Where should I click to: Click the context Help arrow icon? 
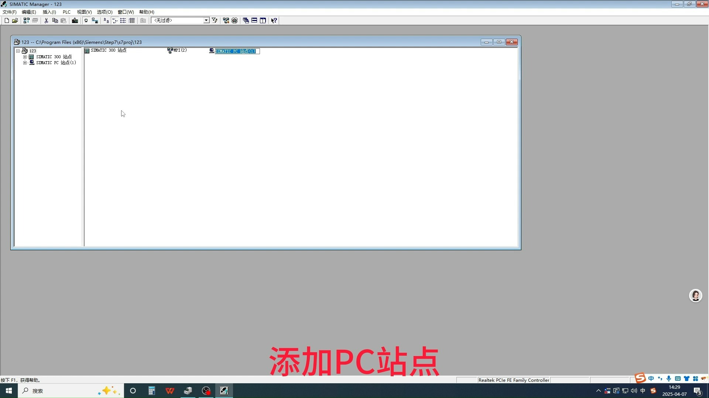coord(274,21)
